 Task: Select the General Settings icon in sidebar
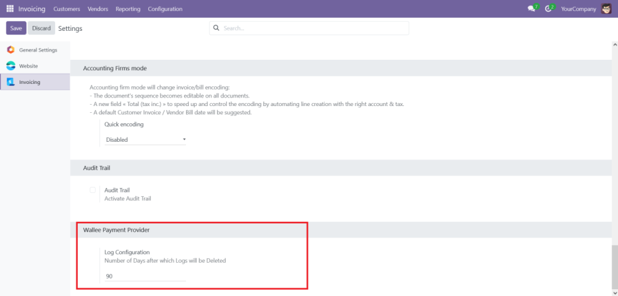click(11, 50)
